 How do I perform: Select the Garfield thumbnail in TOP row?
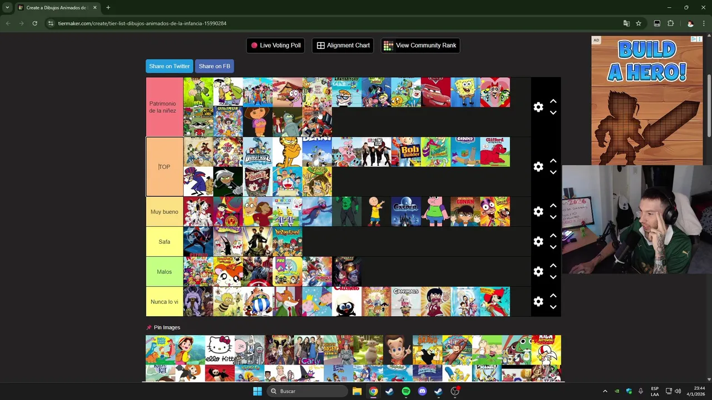[x=287, y=152]
